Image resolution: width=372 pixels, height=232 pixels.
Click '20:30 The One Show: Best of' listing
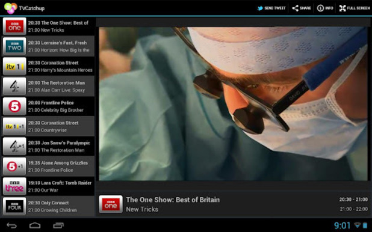pyautogui.click(x=58, y=23)
